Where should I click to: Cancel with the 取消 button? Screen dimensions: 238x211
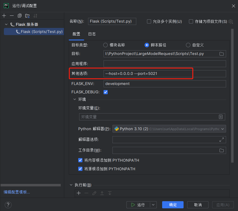tap(198, 205)
